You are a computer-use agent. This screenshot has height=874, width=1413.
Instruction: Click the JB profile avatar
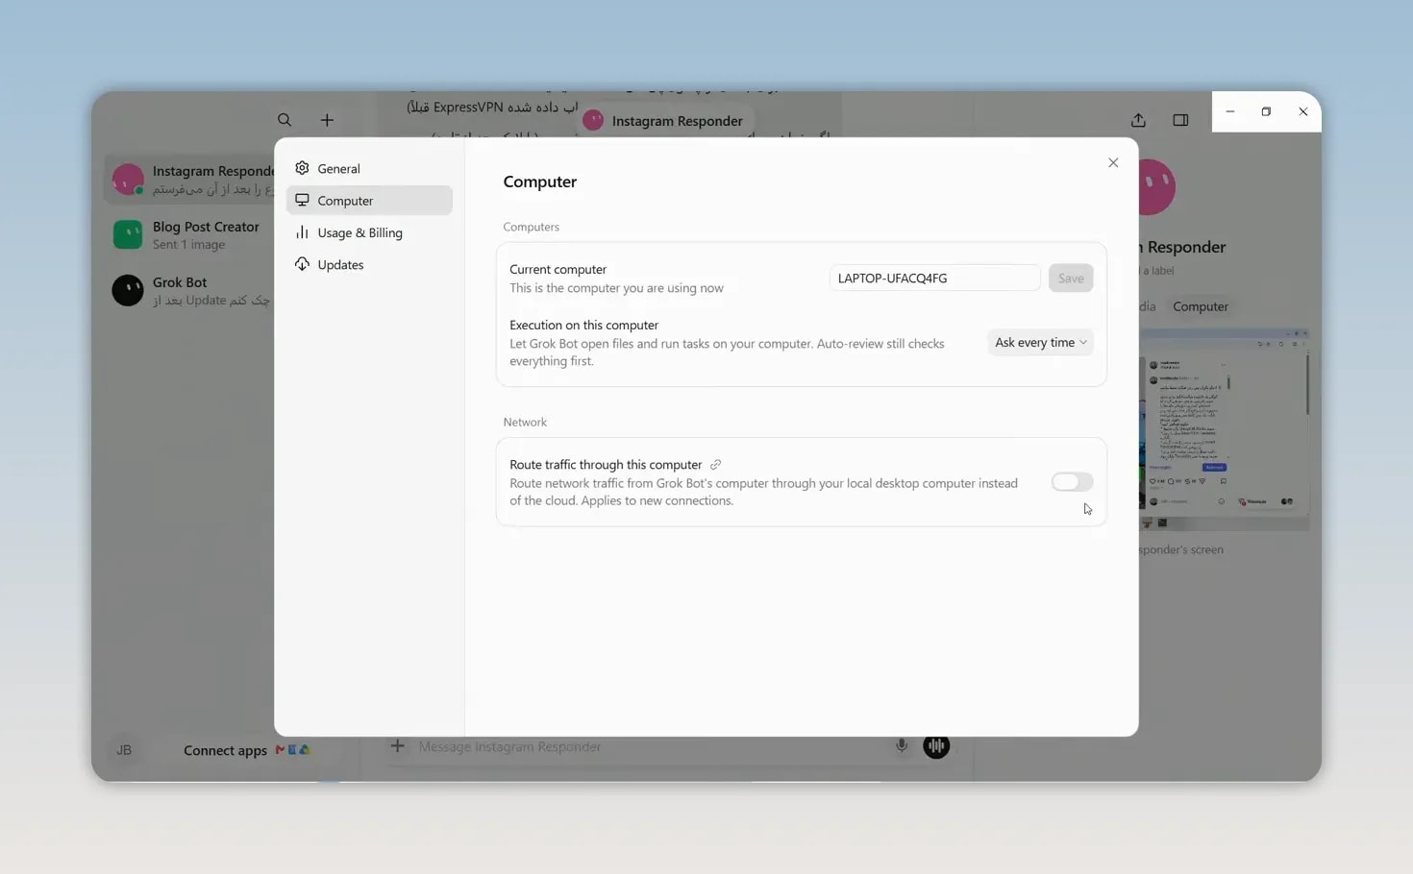(x=124, y=750)
